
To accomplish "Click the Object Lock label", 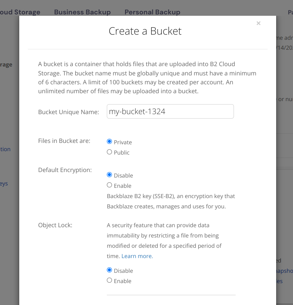I will [x=55, y=225].
